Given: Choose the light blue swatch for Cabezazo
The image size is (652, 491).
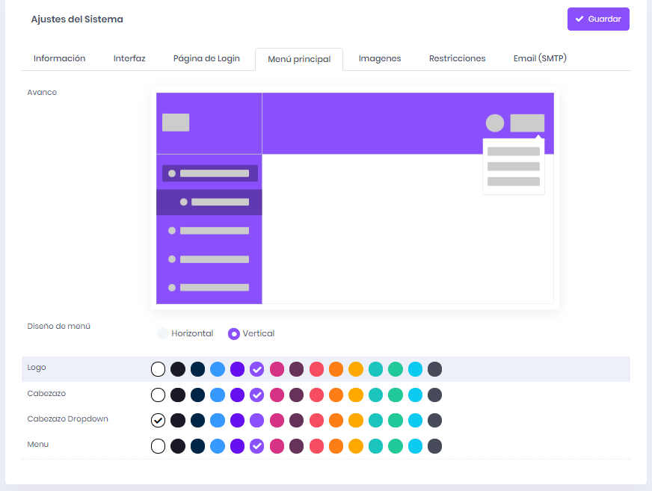Looking at the screenshot, I should (x=217, y=395).
